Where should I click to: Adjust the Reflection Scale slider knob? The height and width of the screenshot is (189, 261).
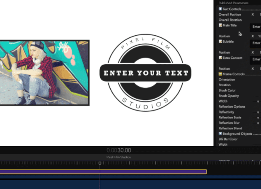[258, 118]
